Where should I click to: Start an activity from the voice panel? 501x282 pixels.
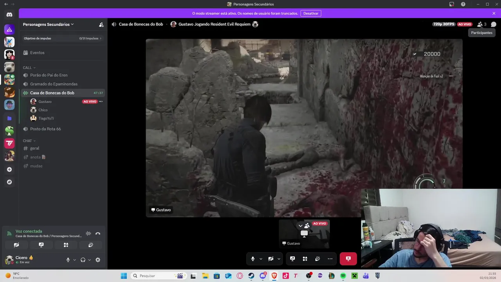(x=66, y=245)
